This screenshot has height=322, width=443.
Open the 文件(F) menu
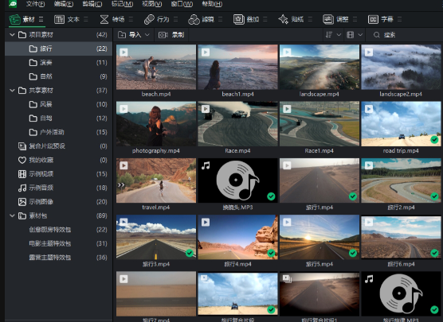(35, 4)
